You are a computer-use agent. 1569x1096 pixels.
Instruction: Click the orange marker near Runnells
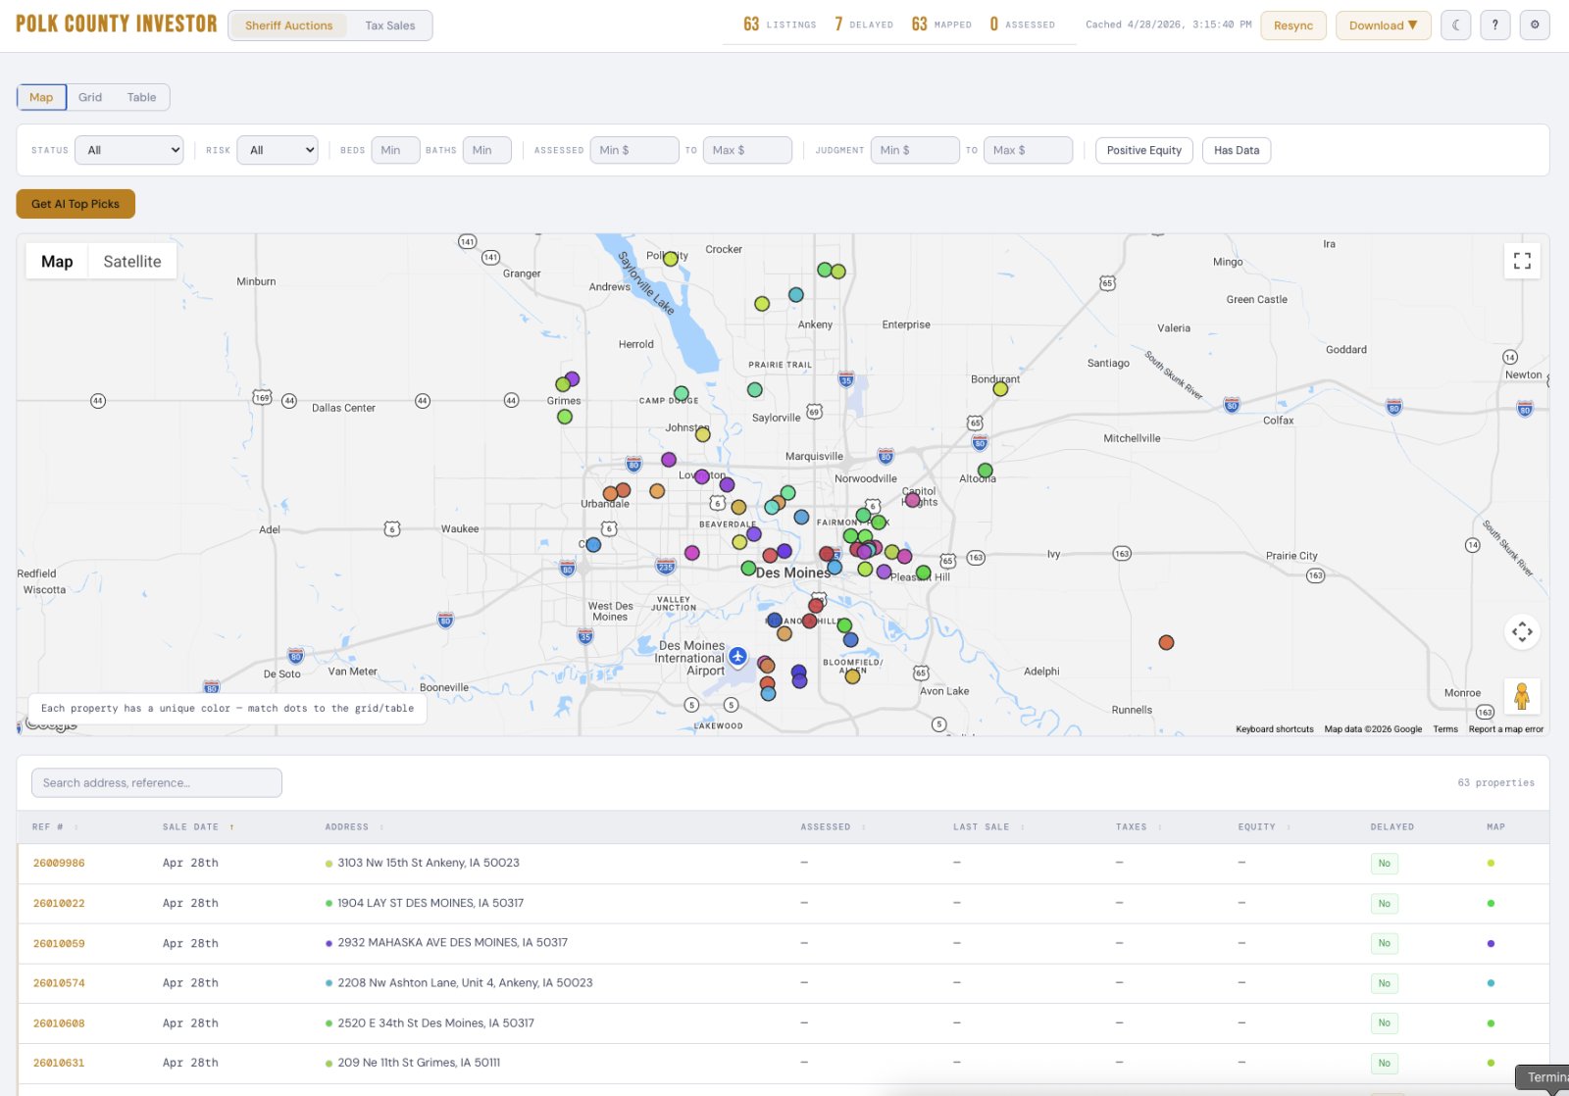pyautogui.click(x=1166, y=643)
